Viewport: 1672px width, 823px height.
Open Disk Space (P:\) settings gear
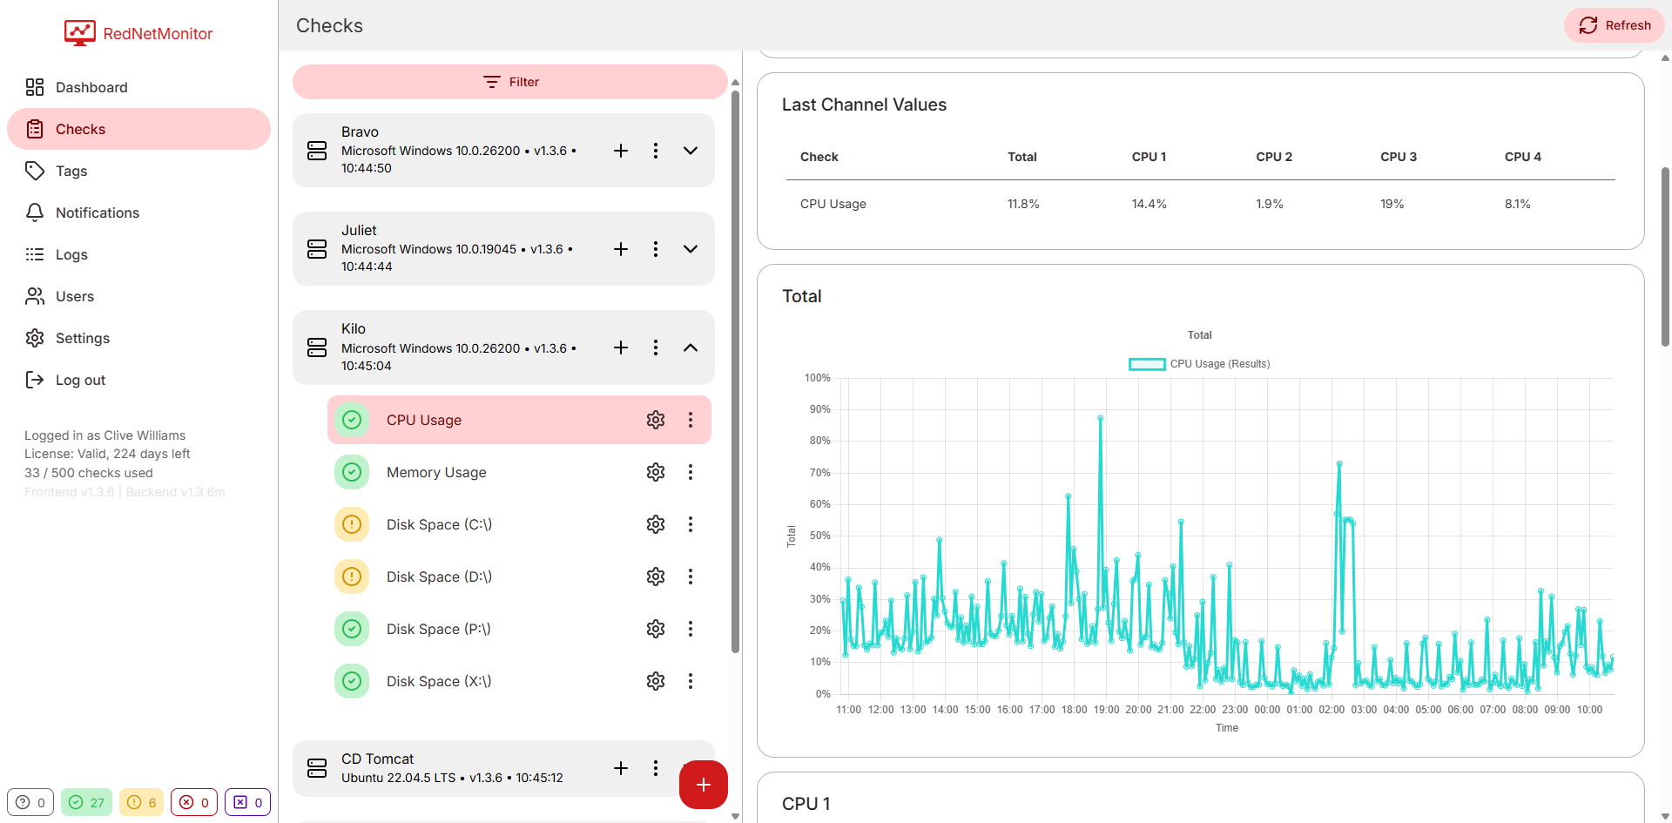tap(656, 629)
